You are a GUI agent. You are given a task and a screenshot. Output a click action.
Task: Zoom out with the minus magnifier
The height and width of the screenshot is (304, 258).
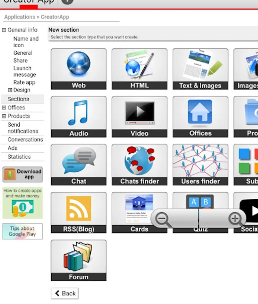pyautogui.click(x=163, y=219)
